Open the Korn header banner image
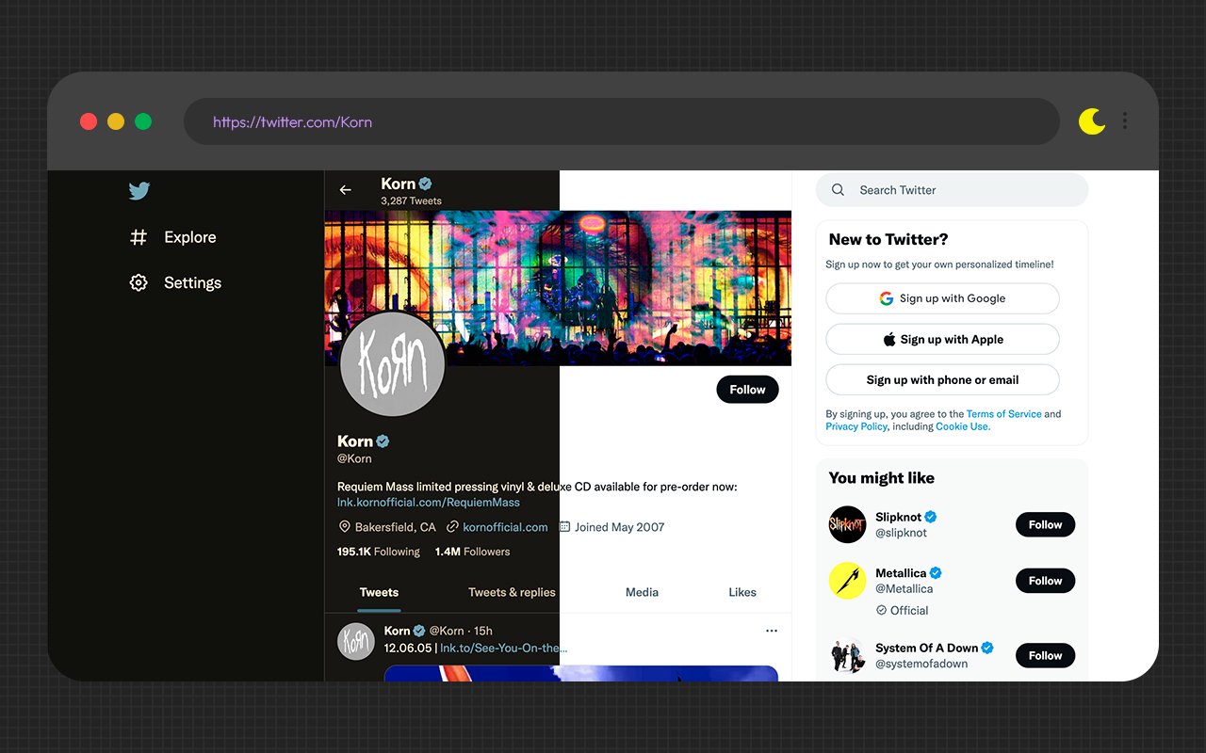The width and height of the screenshot is (1206, 753). [x=558, y=288]
